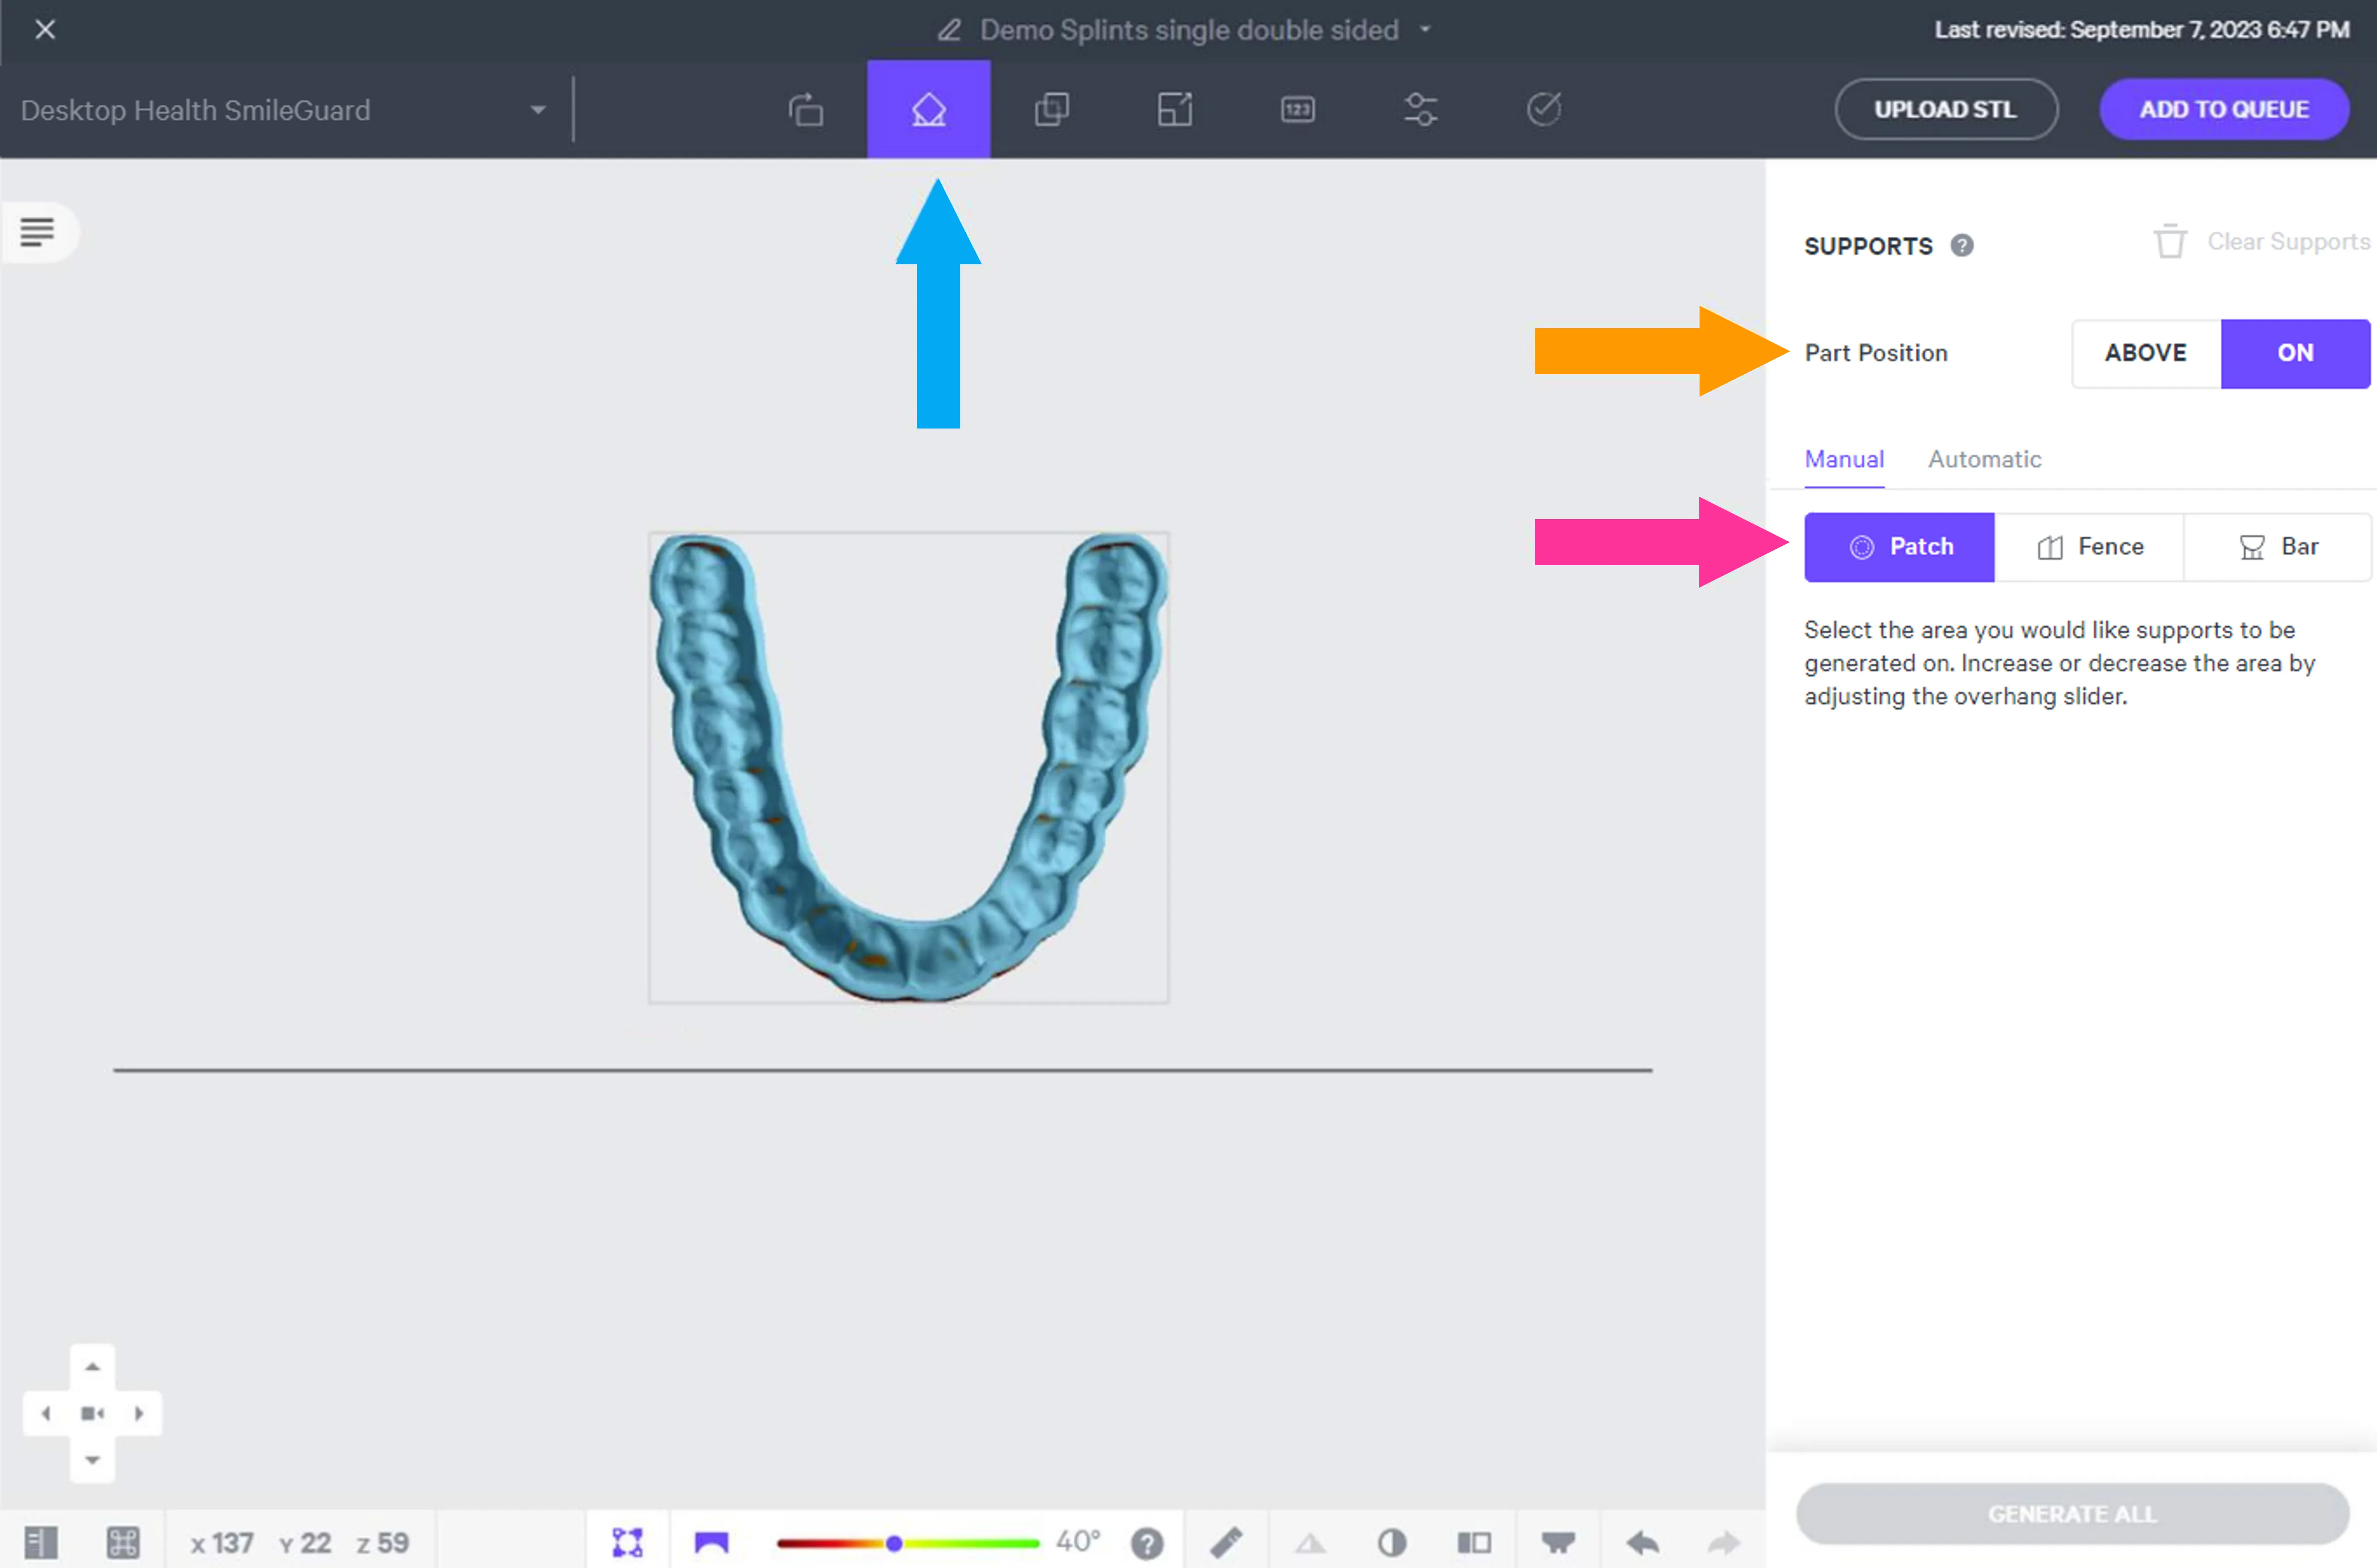Set Part Position to ABOVE
The image size is (2377, 1568).
[x=2146, y=353]
